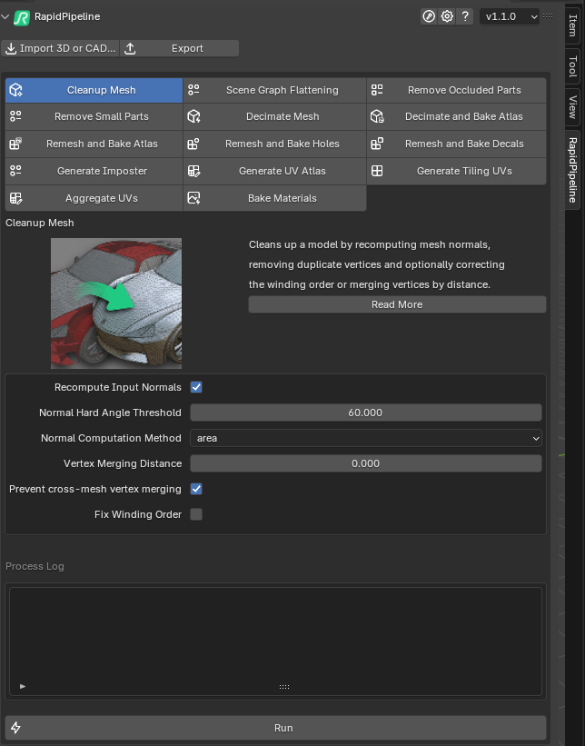Switch to the View sidebar tab
The width and height of the screenshot is (585, 746).
(572, 103)
